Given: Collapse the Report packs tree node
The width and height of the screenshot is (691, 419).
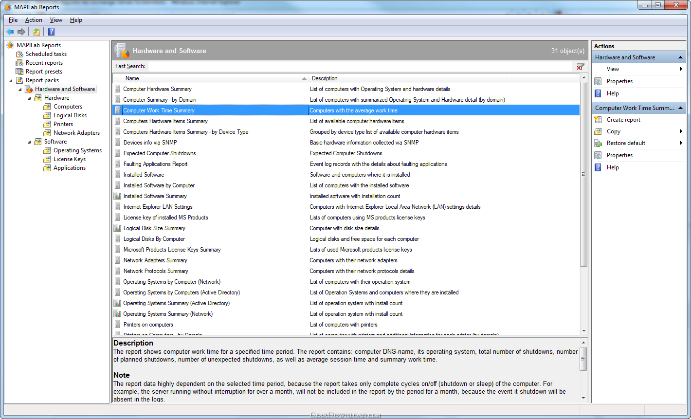Looking at the screenshot, I should pos(11,80).
